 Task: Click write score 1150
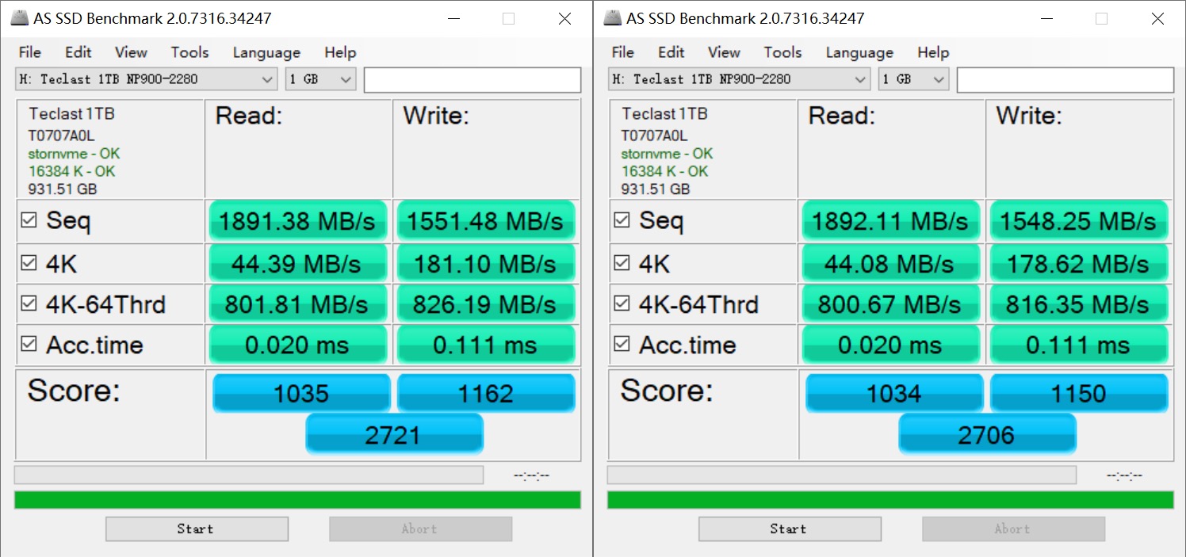(x=1079, y=393)
